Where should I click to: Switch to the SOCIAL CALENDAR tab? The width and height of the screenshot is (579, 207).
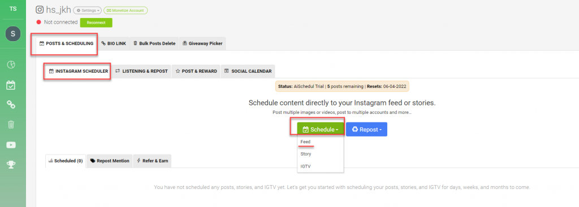(248, 71)
